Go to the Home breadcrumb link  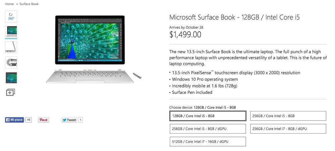pos(9,4)
